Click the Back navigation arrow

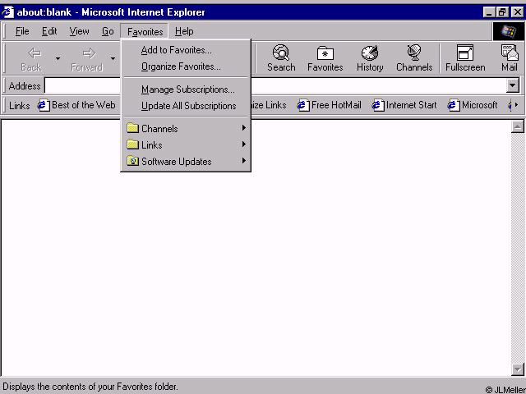coord(31,58)
